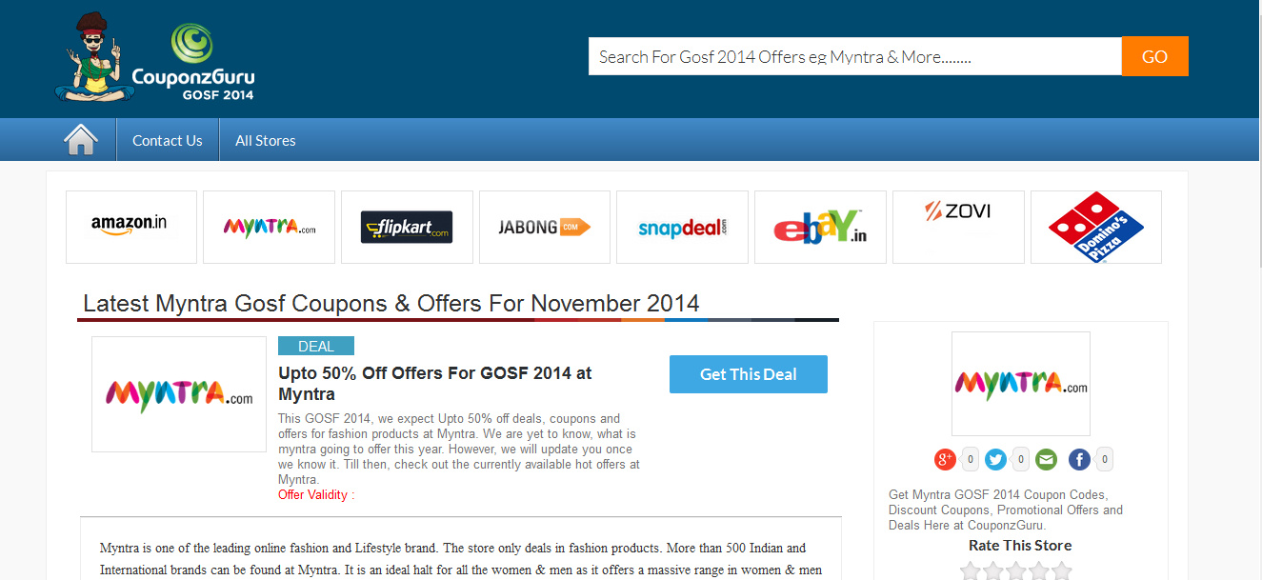Choose the Jabong store logo
The width and height of the screenshot is (1262, 580).
click(x=545, y=227)
